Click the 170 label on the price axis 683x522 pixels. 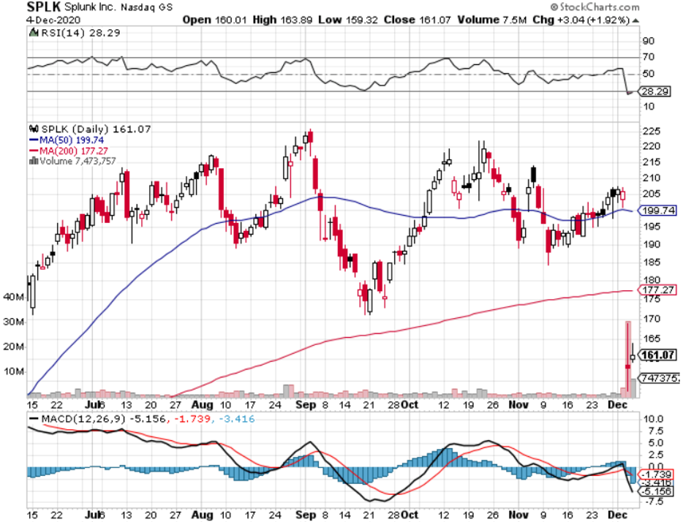[x=652, y=319]
